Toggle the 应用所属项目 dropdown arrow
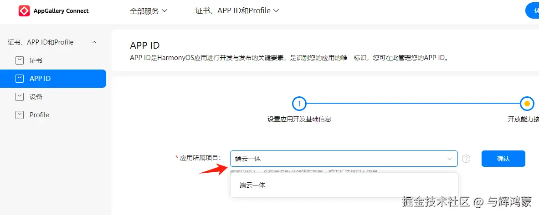This screenshot has height=215, width=539. click(449, 159)
